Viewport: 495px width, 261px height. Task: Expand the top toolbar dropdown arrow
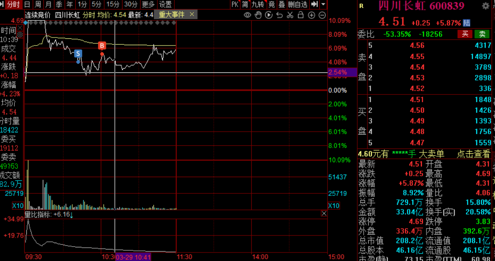[323, 4]
